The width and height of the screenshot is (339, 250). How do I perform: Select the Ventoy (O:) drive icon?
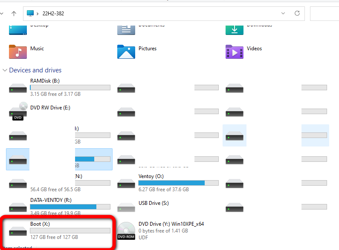point(126,184)
